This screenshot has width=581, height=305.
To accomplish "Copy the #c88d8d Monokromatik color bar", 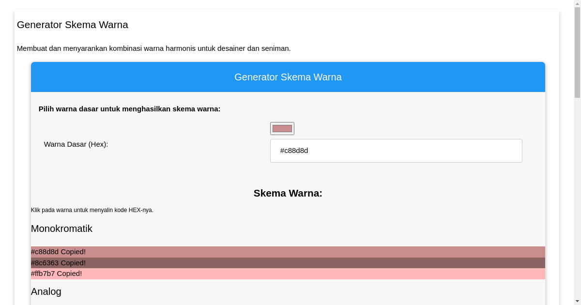I will coord(288,252).
